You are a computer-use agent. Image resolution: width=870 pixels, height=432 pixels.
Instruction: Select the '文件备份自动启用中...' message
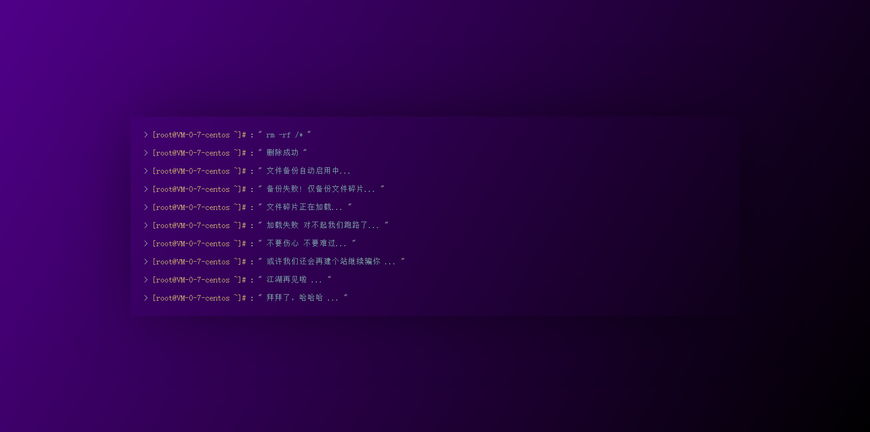308,171
